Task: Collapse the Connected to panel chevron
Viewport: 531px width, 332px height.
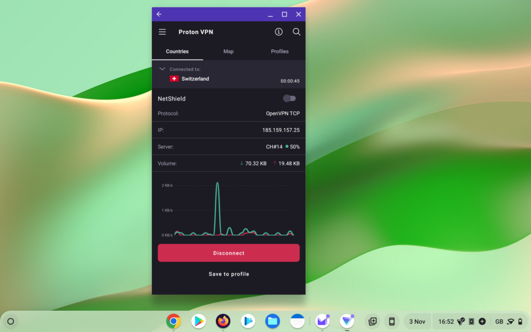Action: (x=162, y=69)
